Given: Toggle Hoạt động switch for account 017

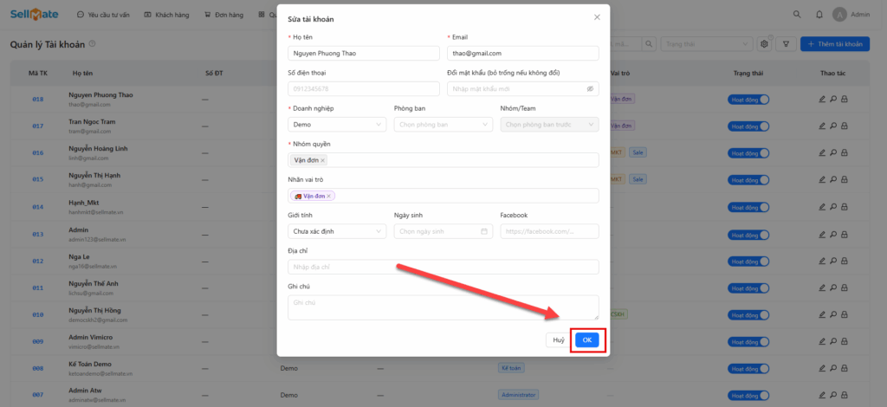Looking at the screenshot, I should click(x=748, y=126).
